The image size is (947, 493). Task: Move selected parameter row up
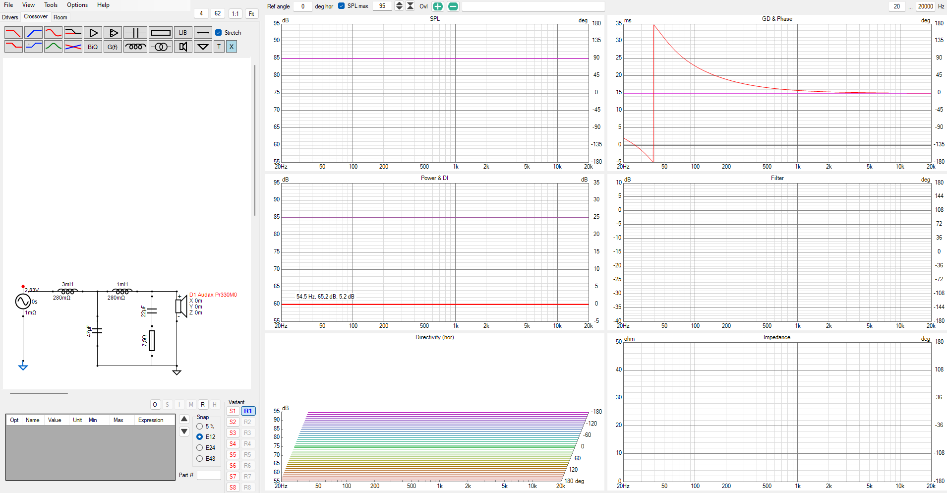coord(184,419)
